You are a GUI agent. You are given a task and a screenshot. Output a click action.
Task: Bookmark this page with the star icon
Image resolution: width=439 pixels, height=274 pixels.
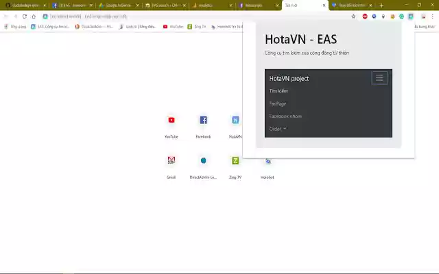353,16
